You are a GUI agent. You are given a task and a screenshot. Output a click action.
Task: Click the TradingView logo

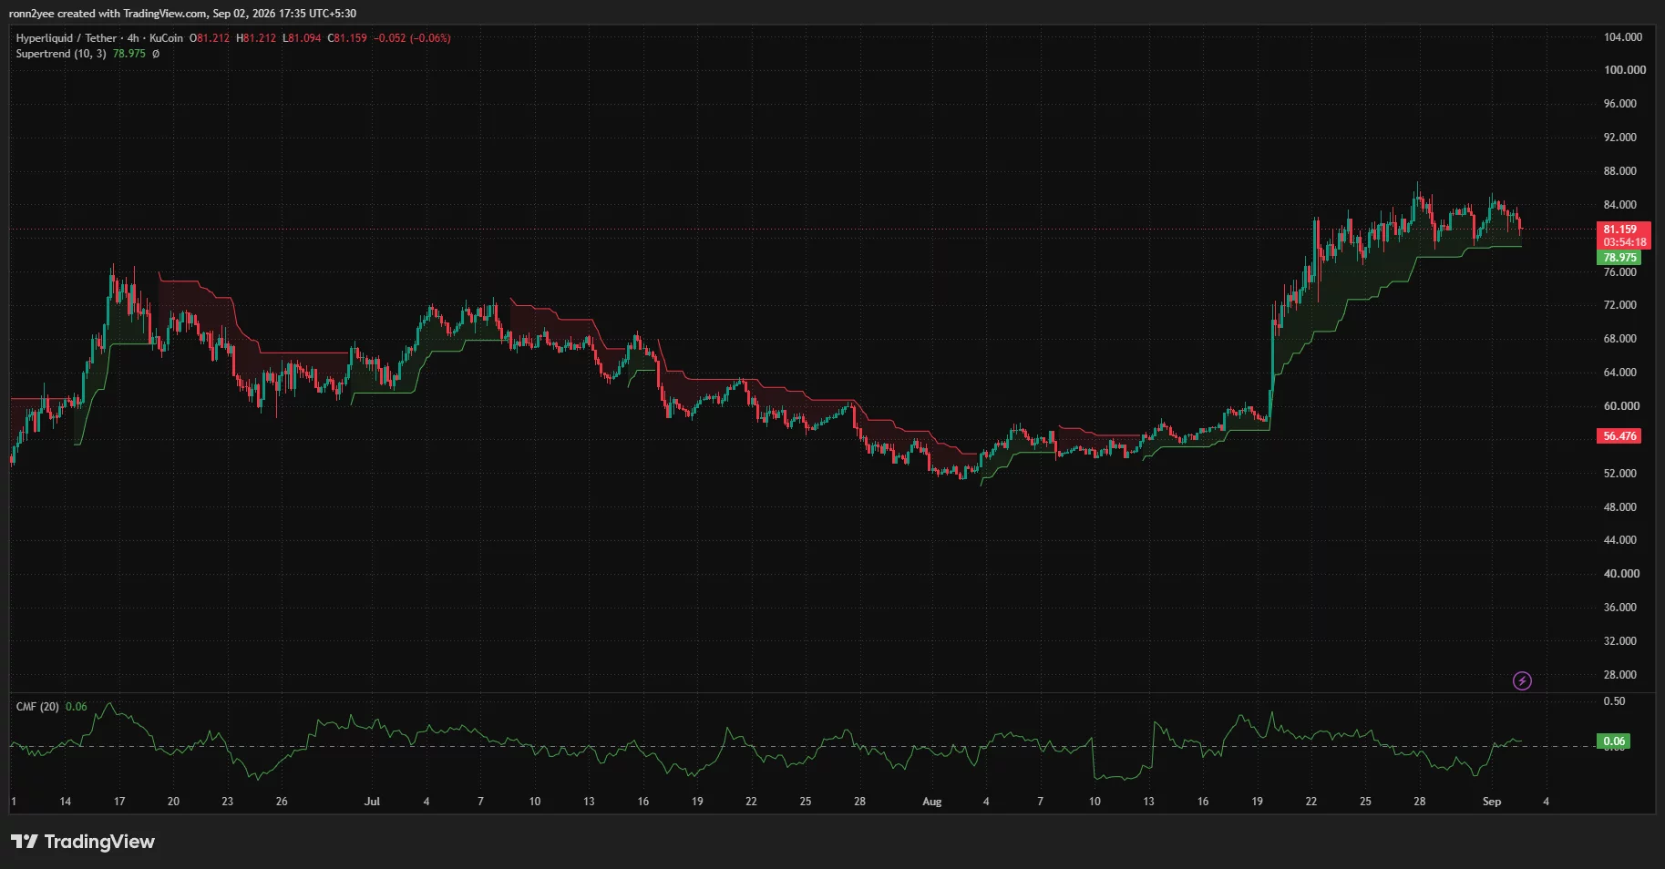click(83, 842)
